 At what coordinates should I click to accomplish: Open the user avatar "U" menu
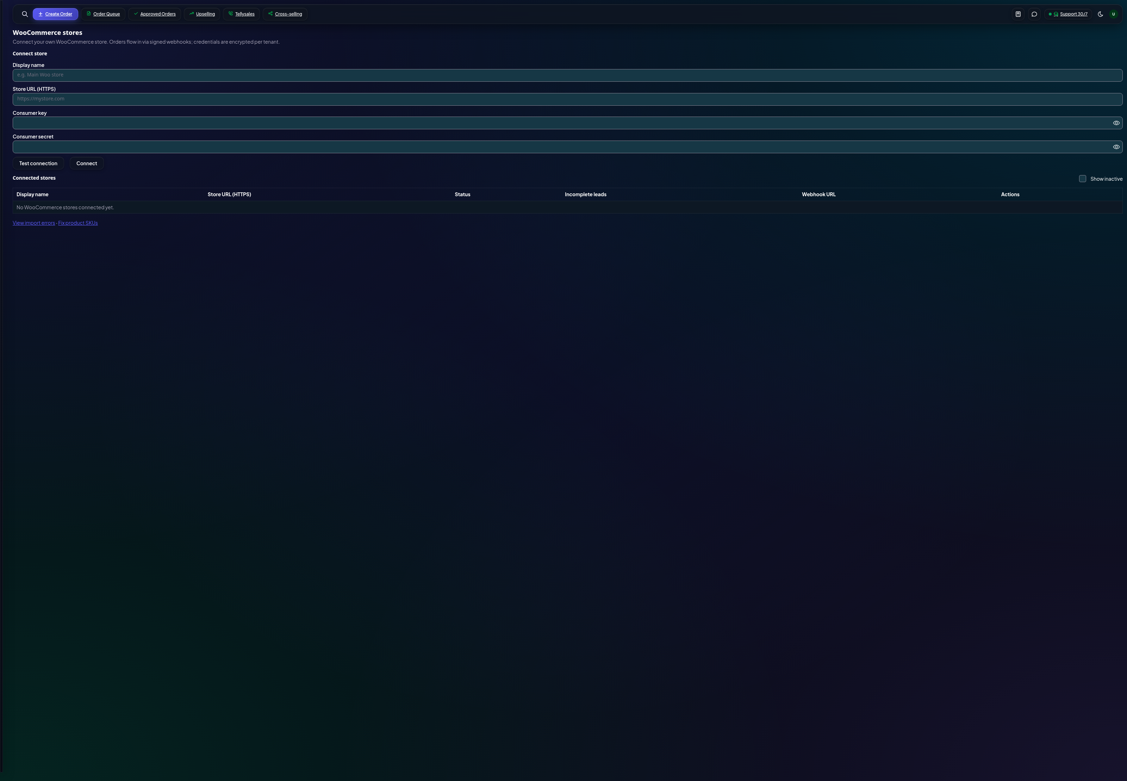1113,14
